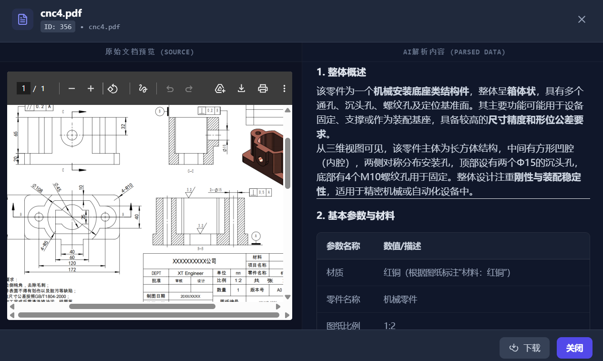Activate the PDF draw annotation tool

pyautogui.click(x=143, y=89)
